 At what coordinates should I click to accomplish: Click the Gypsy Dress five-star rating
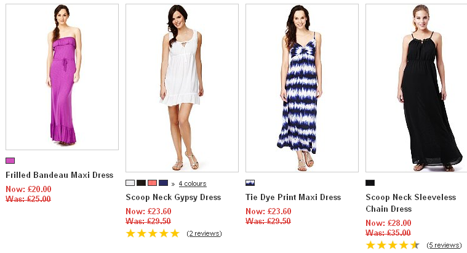click(x=153, y=233)
